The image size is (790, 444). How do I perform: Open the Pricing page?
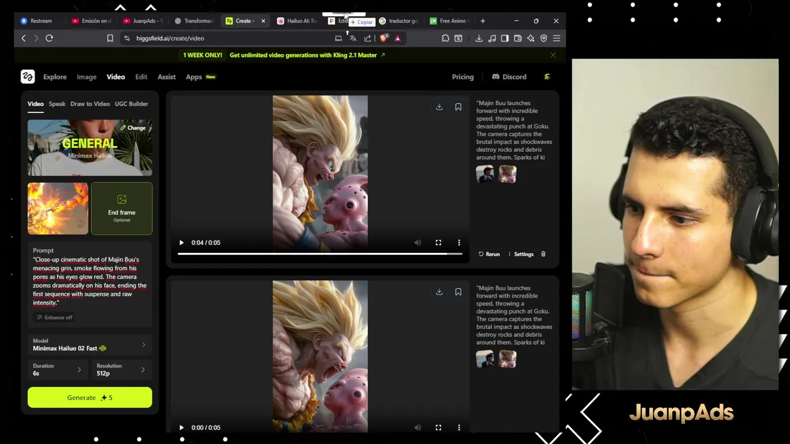click(x=463, y=77)
